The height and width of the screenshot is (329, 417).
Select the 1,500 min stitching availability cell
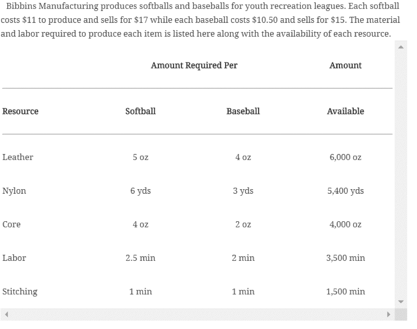click(345, 291)
